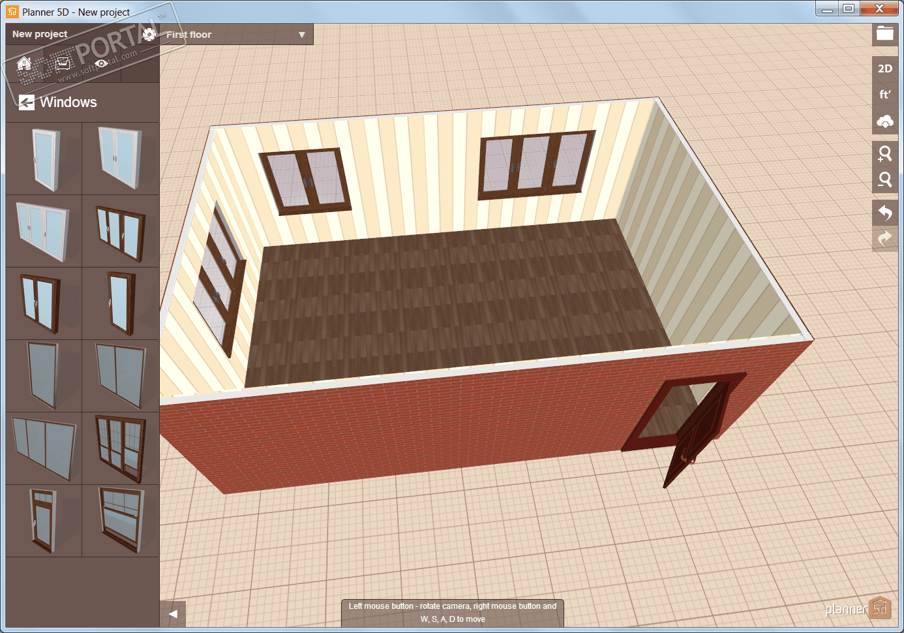The height and width of the screenshot is (633, 904).
Task: Expand the First floor dropdown
Action: coord(236,35)
